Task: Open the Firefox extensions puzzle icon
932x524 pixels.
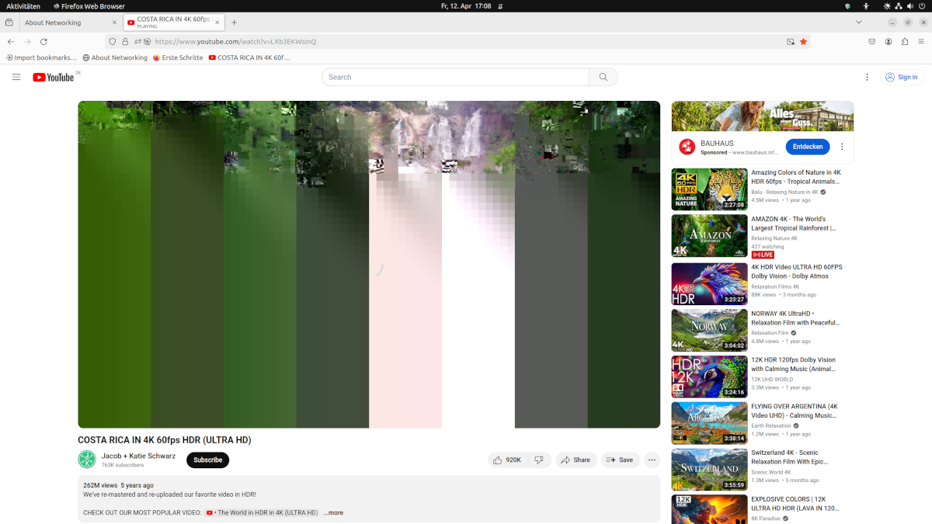Action: (x=904, y=41)
